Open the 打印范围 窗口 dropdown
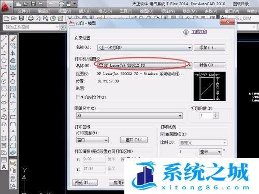Image resolution: width=259 pixels, height=194 pixels. (x=92, y=140)
